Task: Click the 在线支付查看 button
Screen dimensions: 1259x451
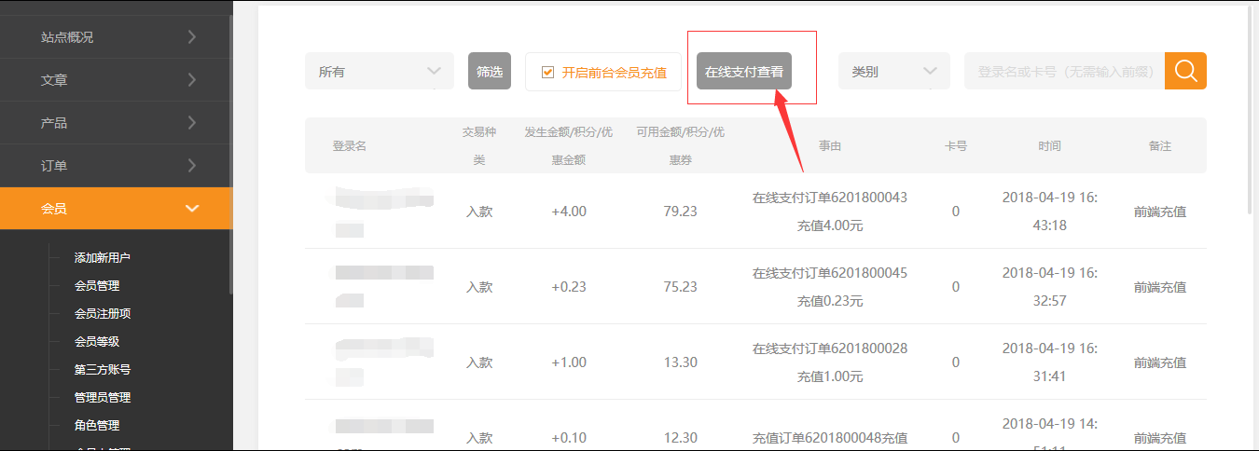Action: 743,71
